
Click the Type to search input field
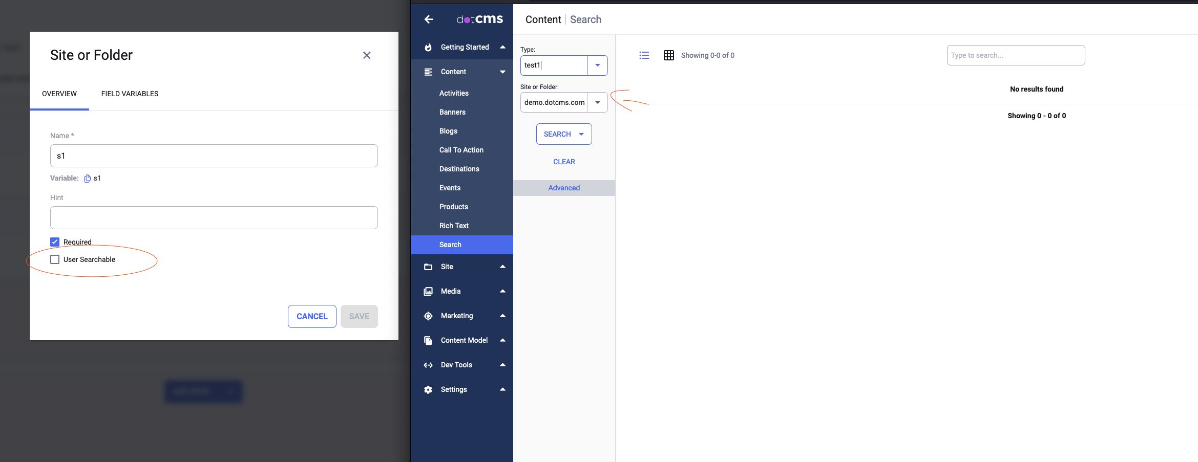point(1016,55)
